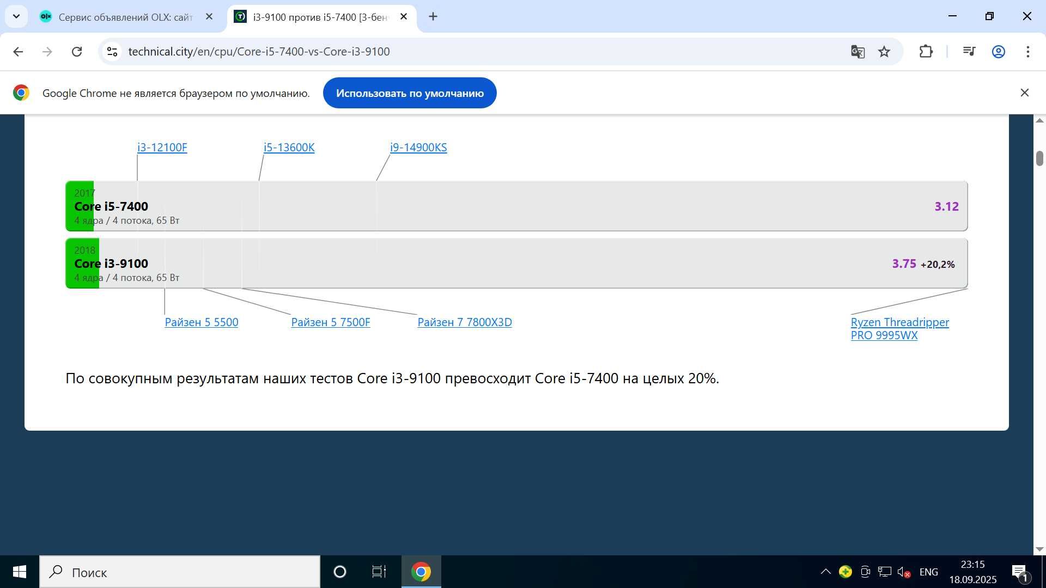Viewport: 1046px width, 588px height.
Task: Click the scrollbar up arrow
Action: tap(1039, 120)
